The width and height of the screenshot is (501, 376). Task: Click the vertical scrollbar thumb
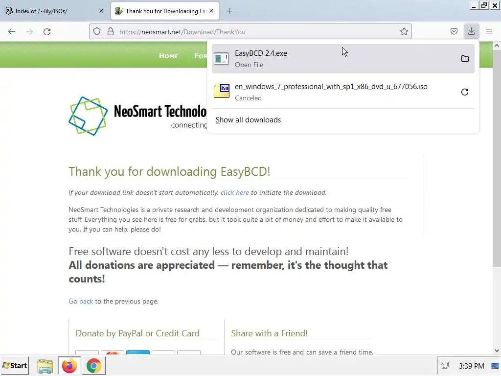click(497, 158)
